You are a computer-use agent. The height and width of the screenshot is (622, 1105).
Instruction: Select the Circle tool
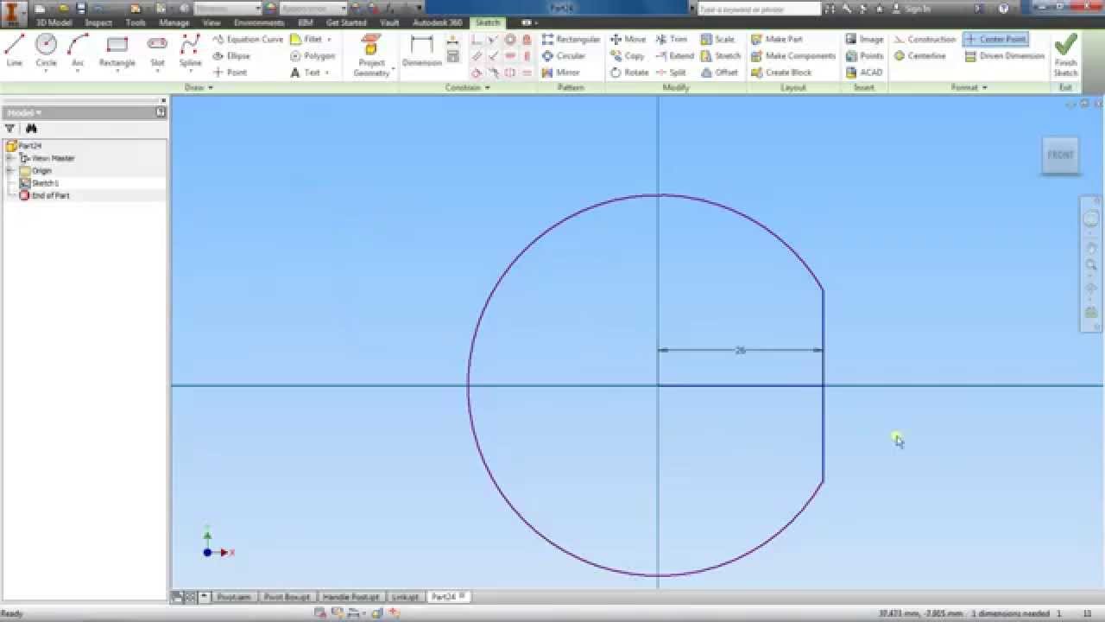(46, 50)
